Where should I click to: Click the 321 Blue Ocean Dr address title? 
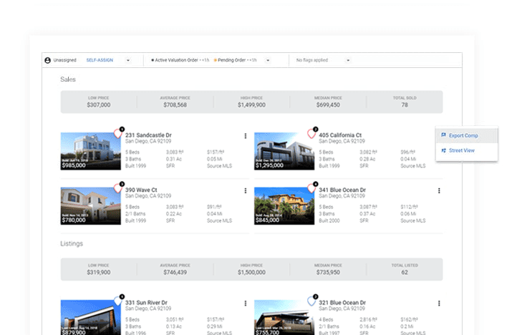342,303
